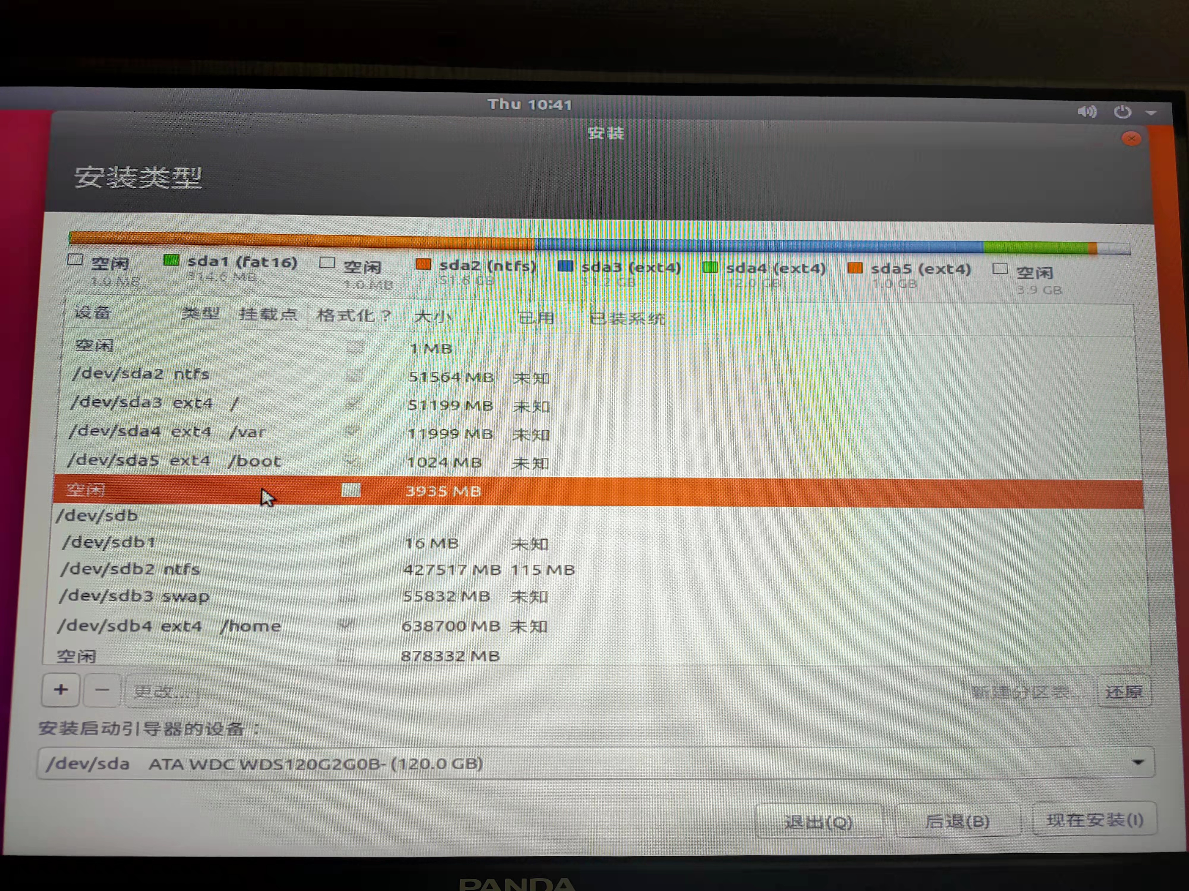Click the plus add-partition icon
This screenshot has height=891, width=1189.
(61, 690)
